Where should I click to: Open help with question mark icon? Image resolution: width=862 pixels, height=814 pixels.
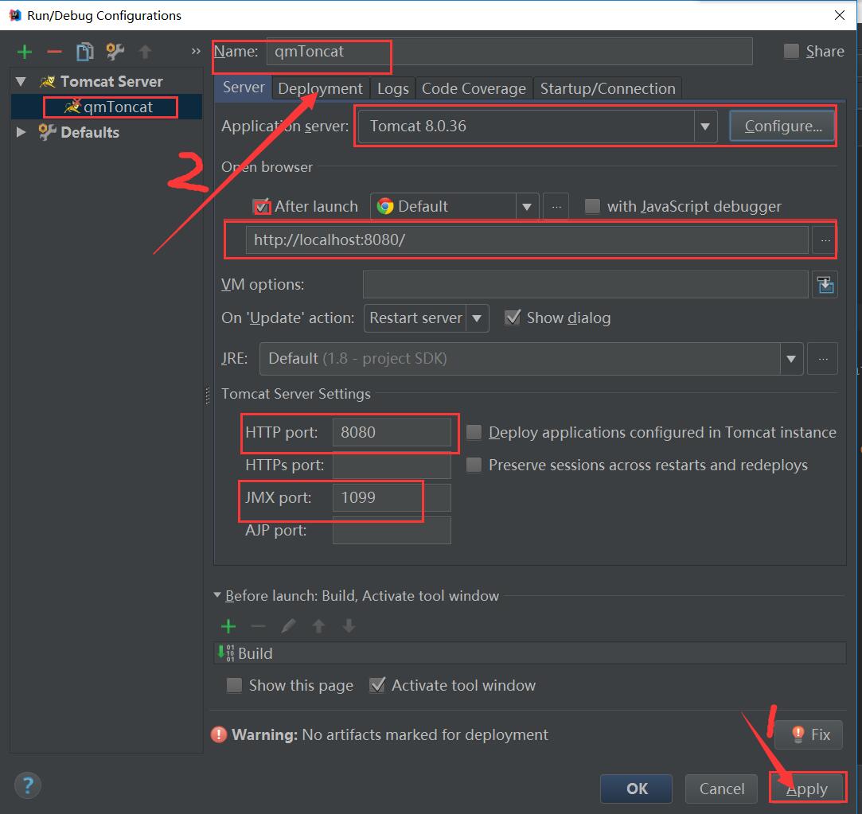tap(28, 785)
